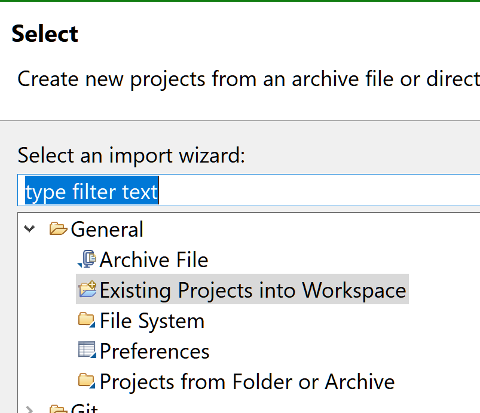The height and width of the screenshot is (413, 480).
Task: Click the Existing Projects into Workspace icon
Action: point(87,290)
